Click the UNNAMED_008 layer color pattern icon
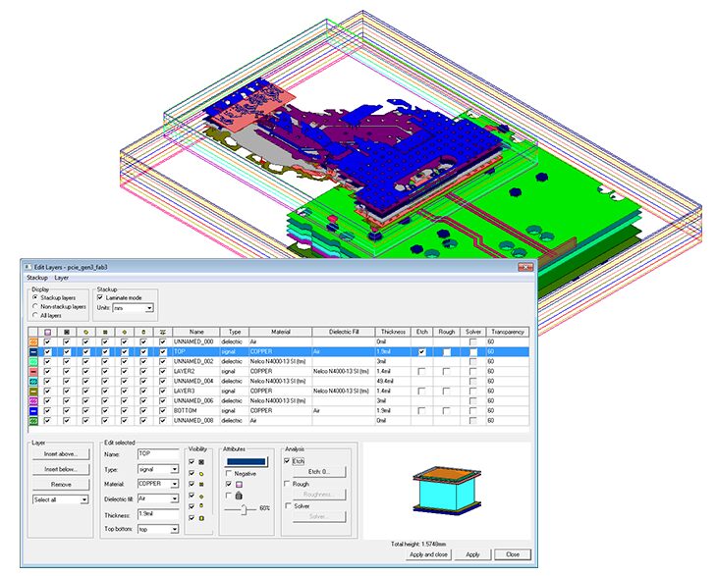716x576 pixels. click(33, 420)
